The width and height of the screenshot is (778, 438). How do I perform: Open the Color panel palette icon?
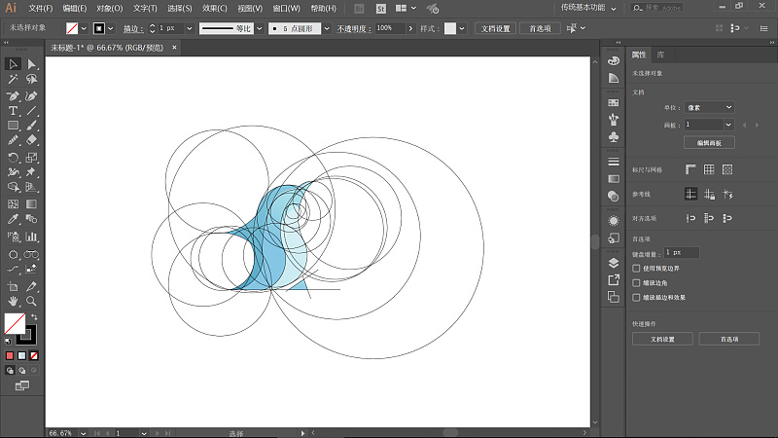click(x=614, y=61)
